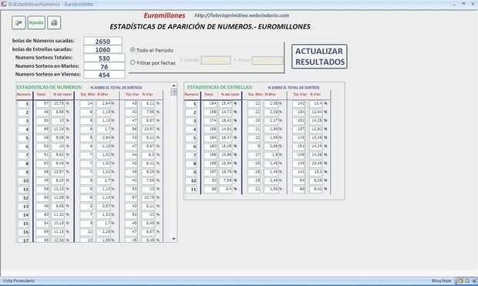Click the Numero Sorteos Totales field
Viewport: 478px width, 286px height.
pyautogui.click(x=104, y=59)
